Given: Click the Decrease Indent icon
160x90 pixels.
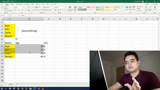Looking at the screenshot, I should 39,10.
